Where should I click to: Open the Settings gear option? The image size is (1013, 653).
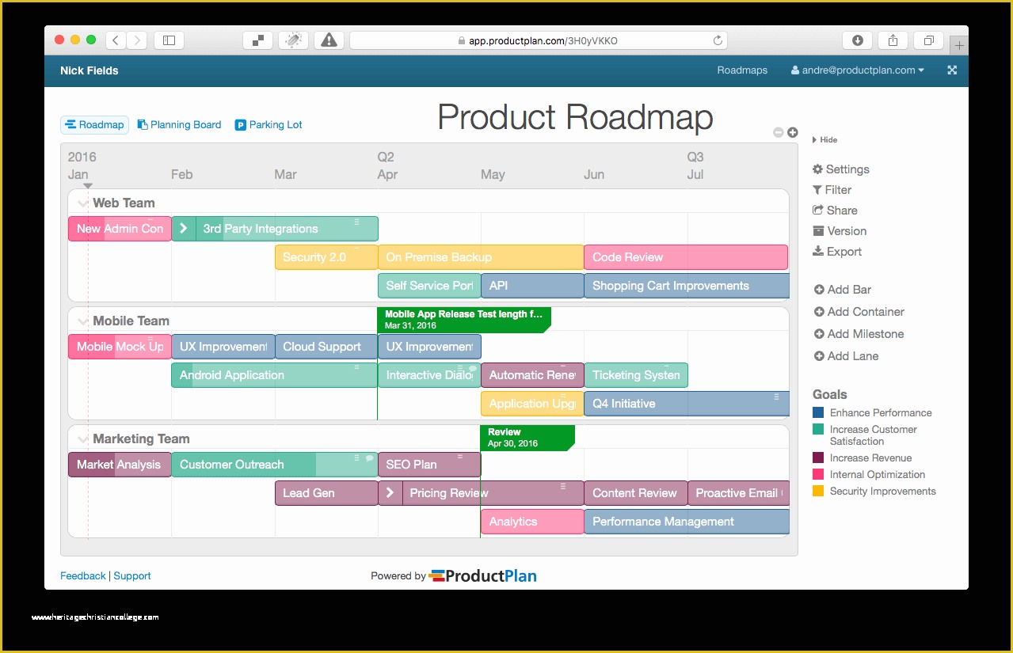[x=840, y=169]
